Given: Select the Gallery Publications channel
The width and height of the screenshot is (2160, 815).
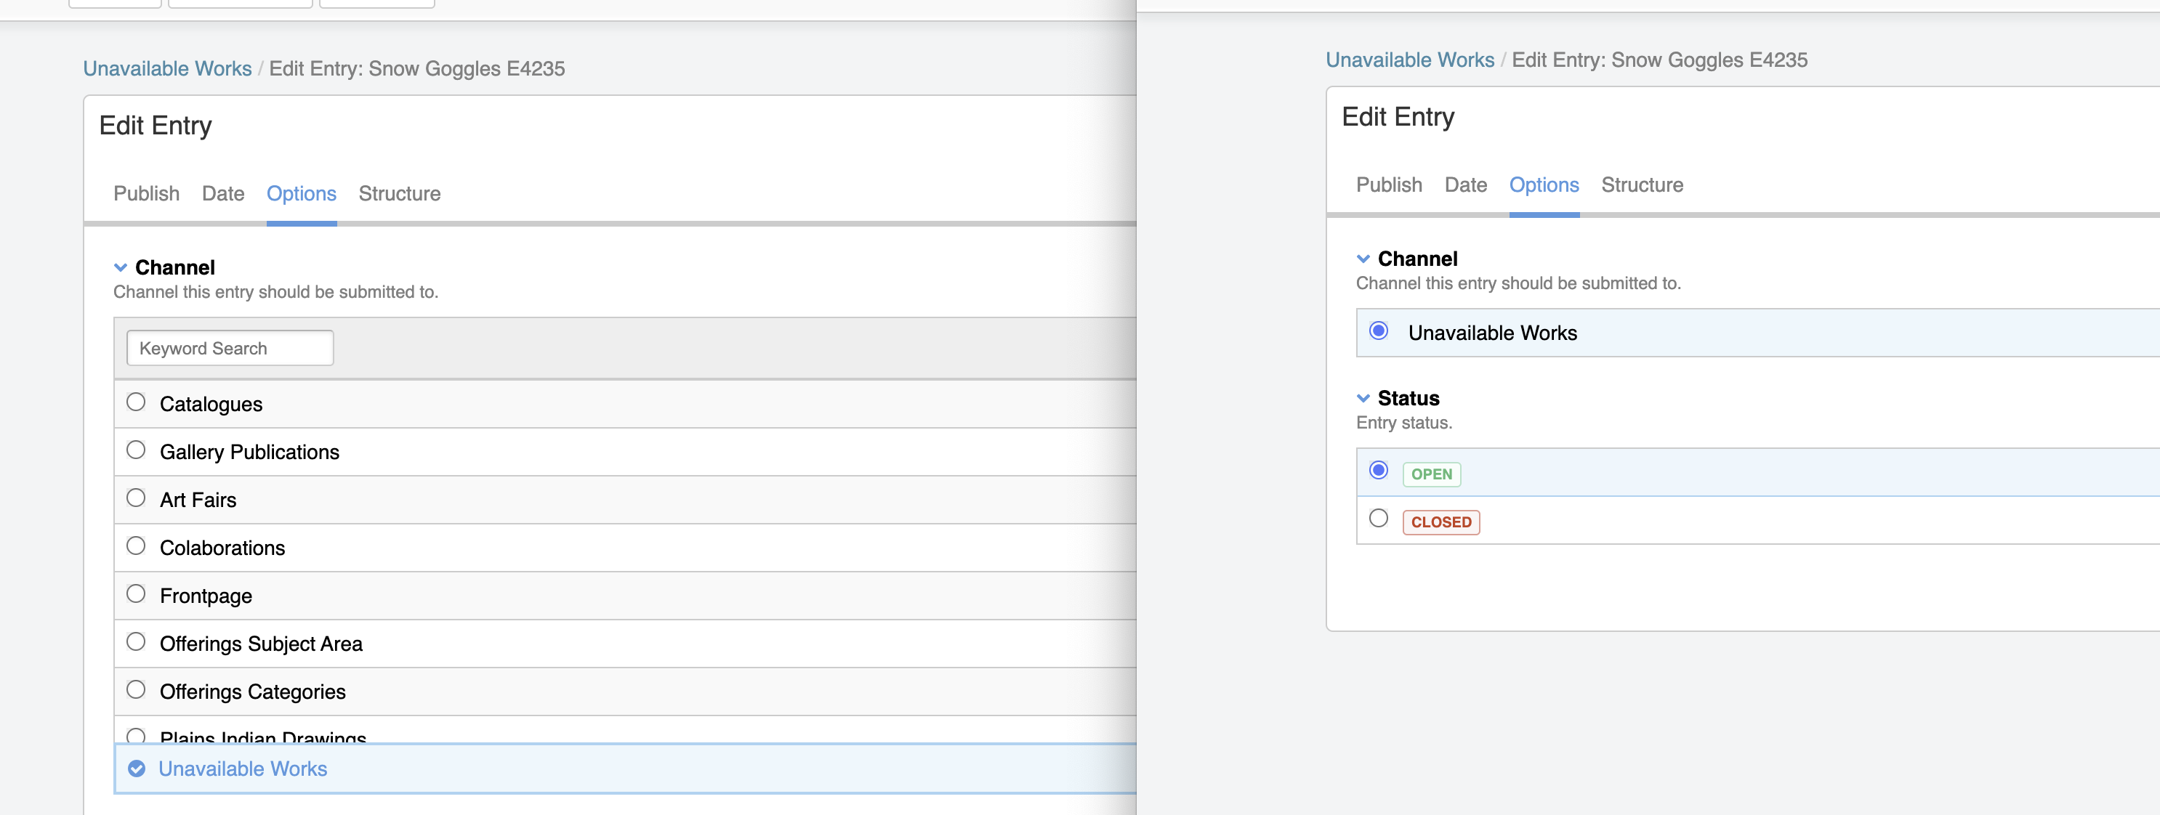Looking at the screenshot, I should [136, 449].
